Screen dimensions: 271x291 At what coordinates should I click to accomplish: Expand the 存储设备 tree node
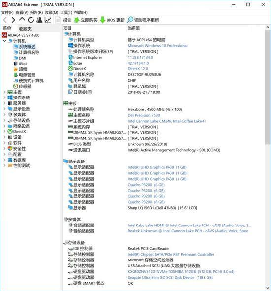tap(4, 120)
